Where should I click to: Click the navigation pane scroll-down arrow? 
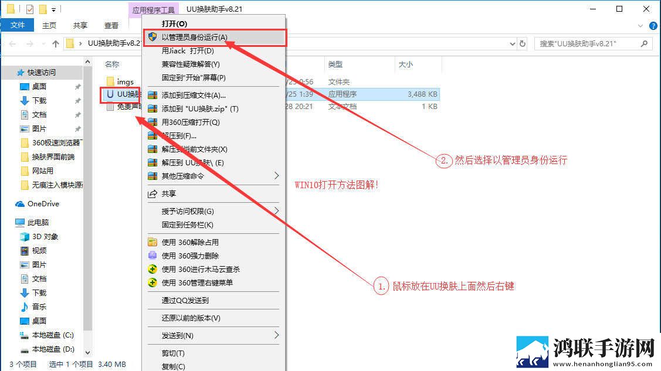tap(88, 352)
